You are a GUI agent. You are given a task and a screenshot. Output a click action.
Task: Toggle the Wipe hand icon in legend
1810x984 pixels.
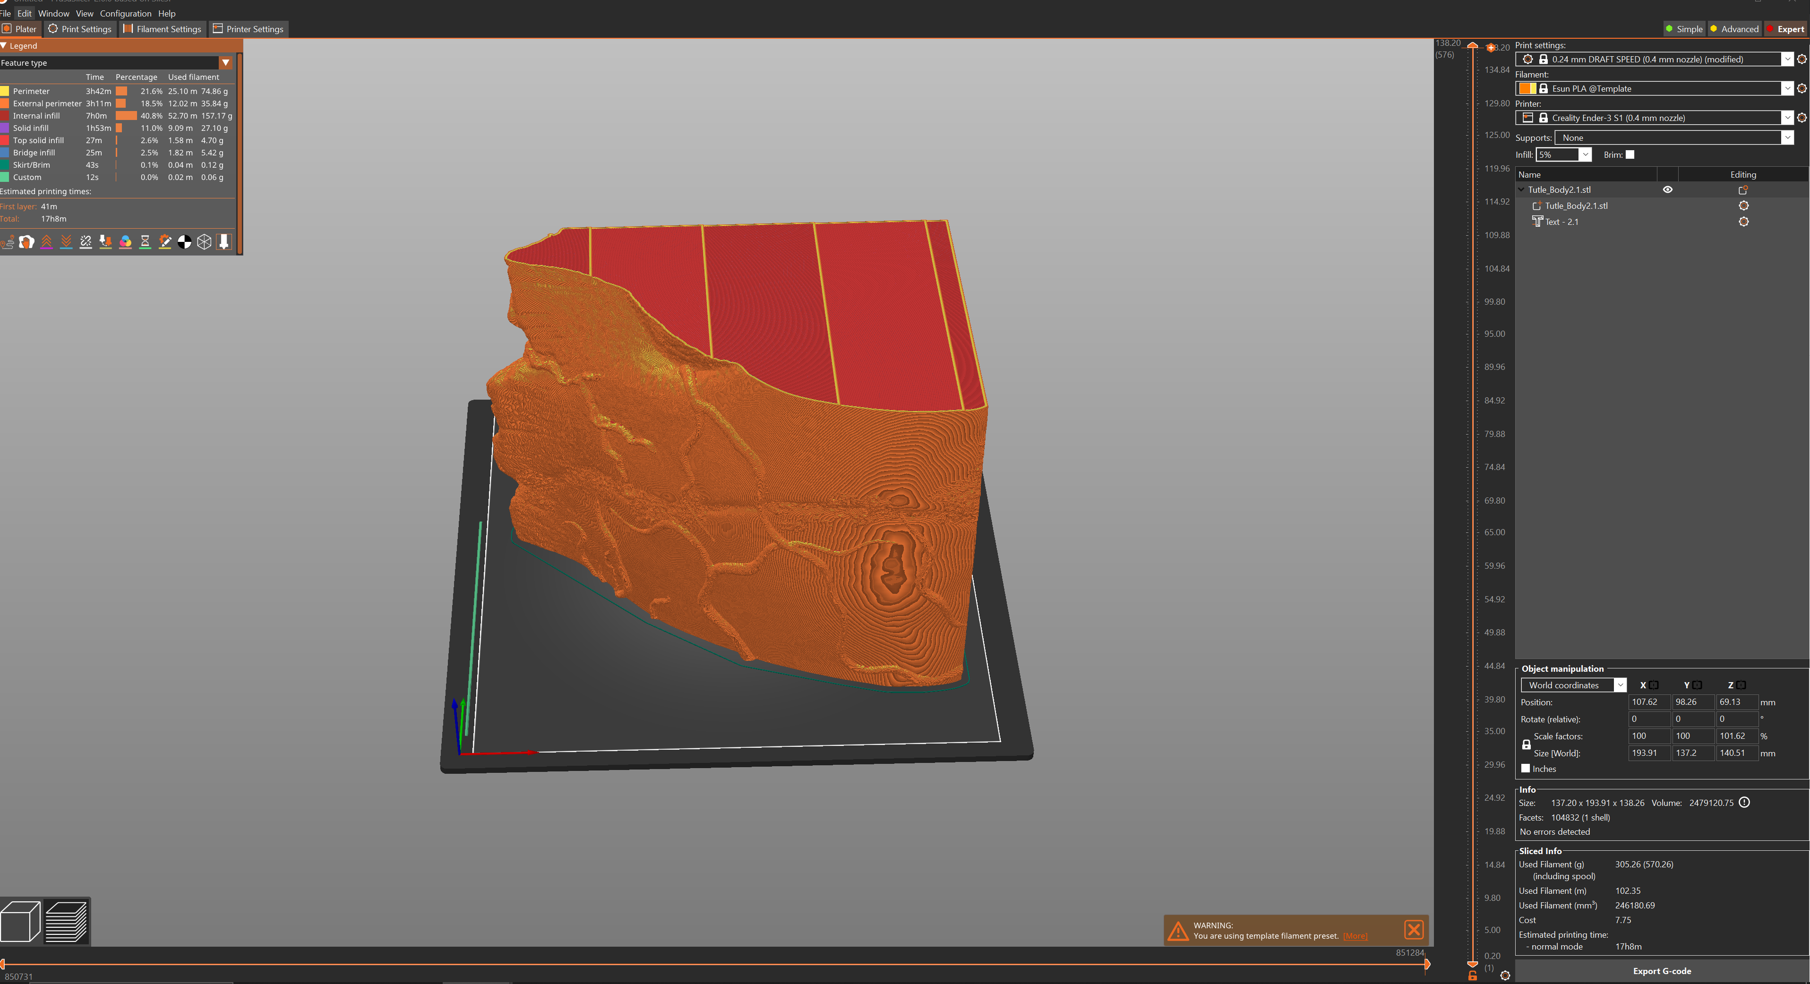[27, 242]
